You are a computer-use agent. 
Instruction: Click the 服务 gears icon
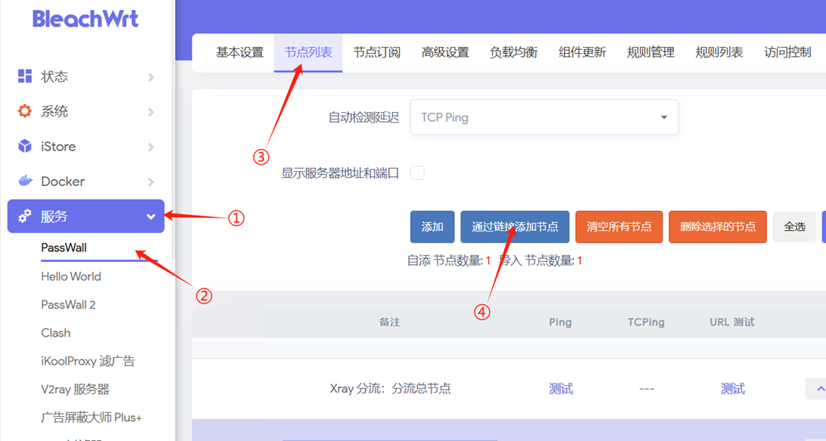pos(25,216)
